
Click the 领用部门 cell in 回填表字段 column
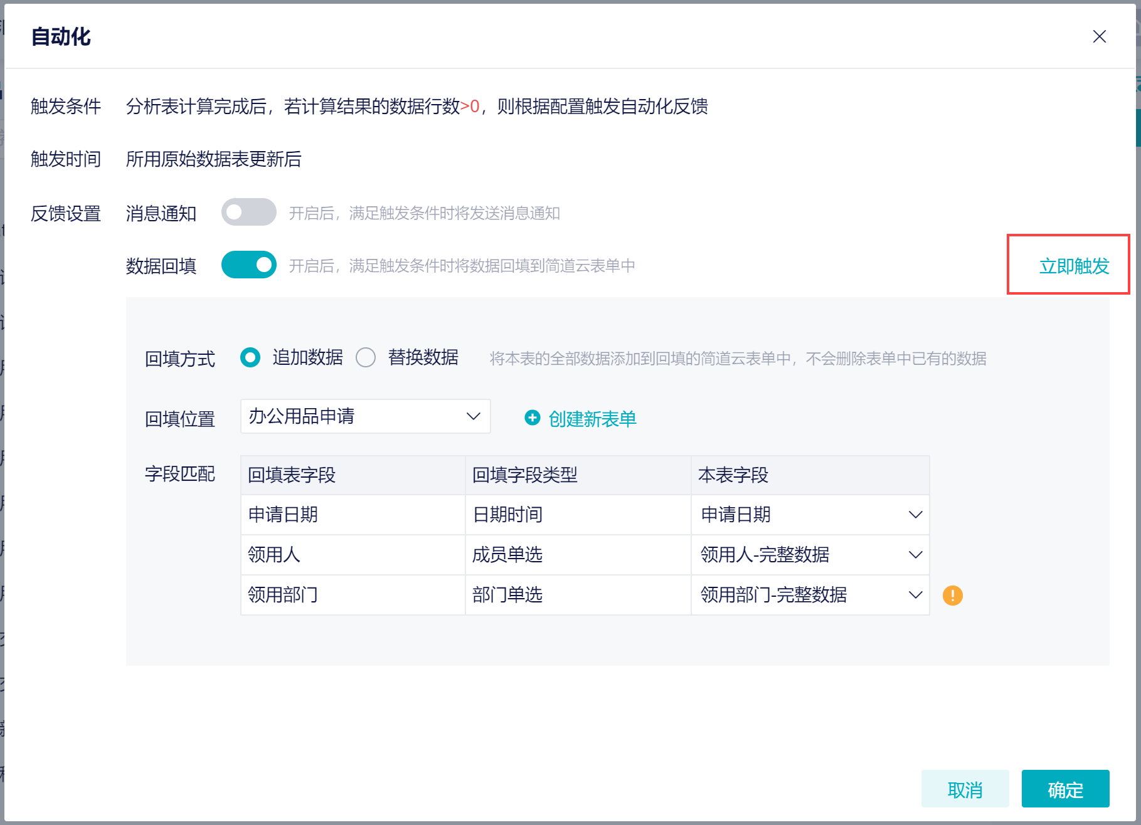tap(353, 595)
